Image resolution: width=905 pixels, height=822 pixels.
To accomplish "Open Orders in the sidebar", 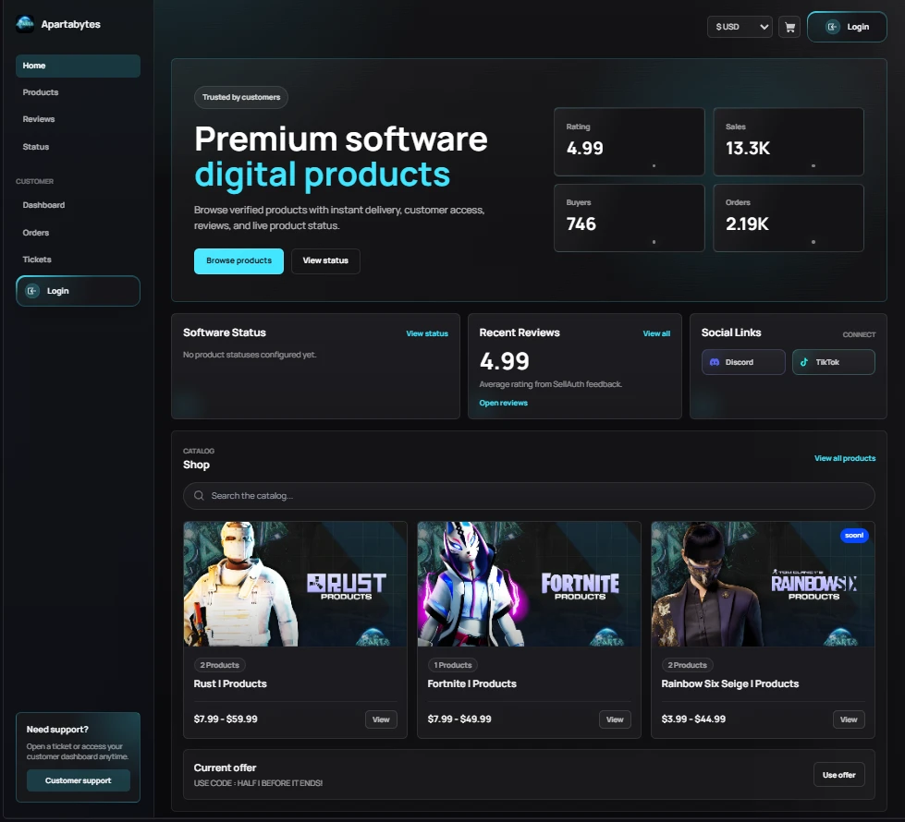I will (78, 233).
